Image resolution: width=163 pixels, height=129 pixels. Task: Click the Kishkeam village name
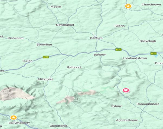click(16, 38)
